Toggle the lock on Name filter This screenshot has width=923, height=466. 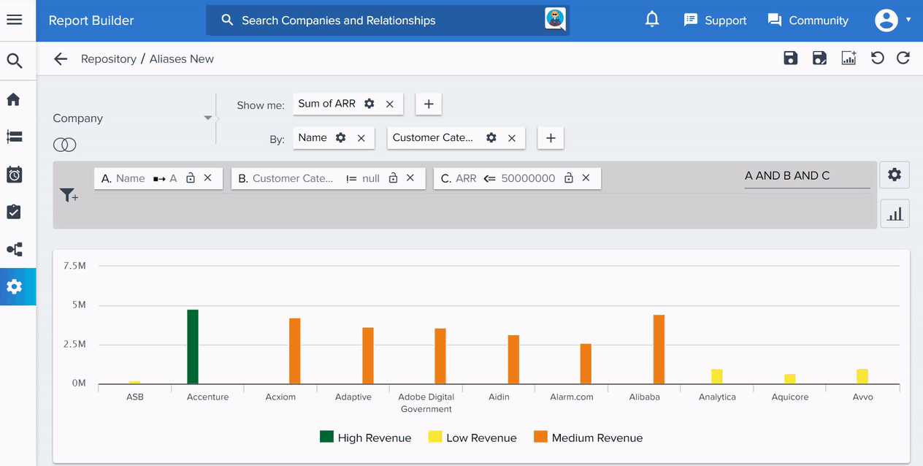point(191,178)
